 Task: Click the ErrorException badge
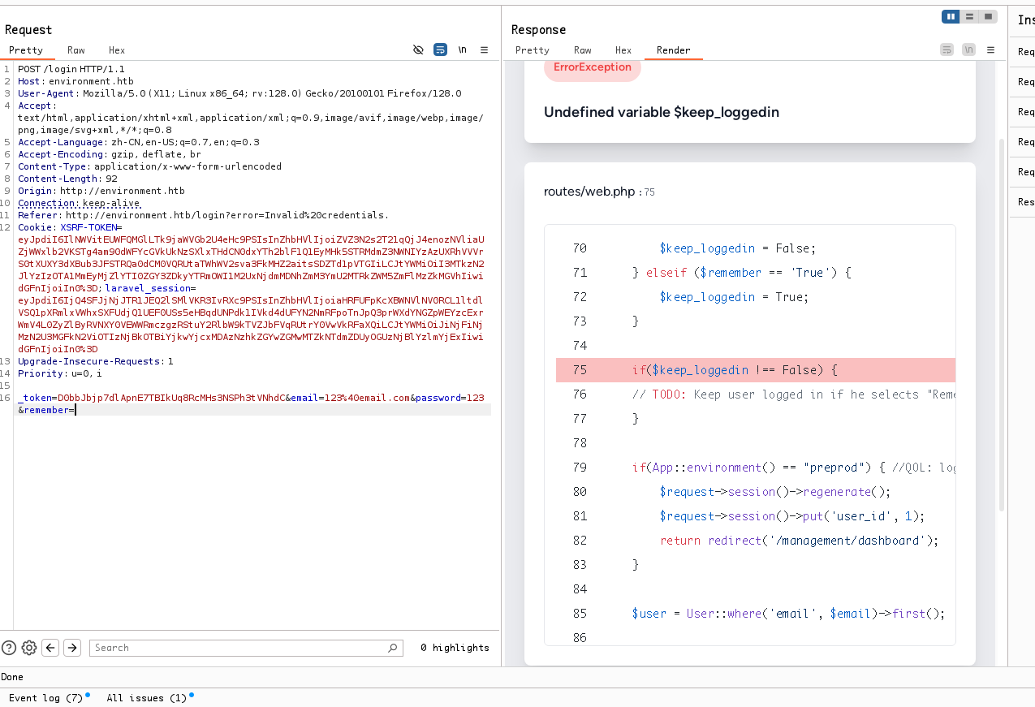tap(593, 67)
